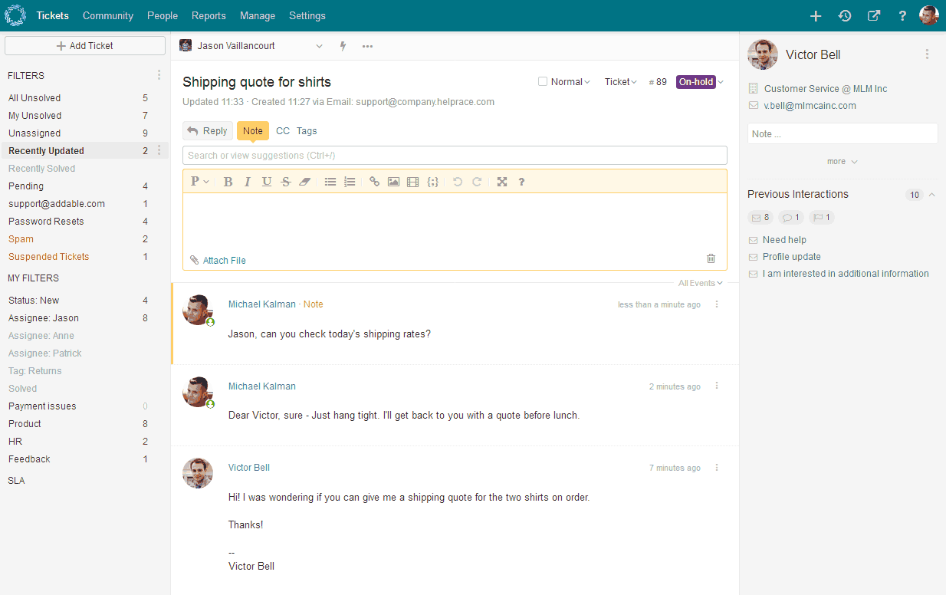946x595 pixels.
Task: Click the trash icon to discard note
Action: click(711, 259)
